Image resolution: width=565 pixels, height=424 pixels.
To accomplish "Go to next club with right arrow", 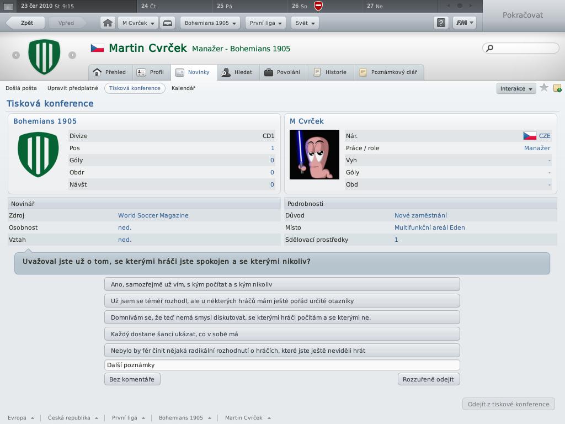I will [x=72, y=55].
